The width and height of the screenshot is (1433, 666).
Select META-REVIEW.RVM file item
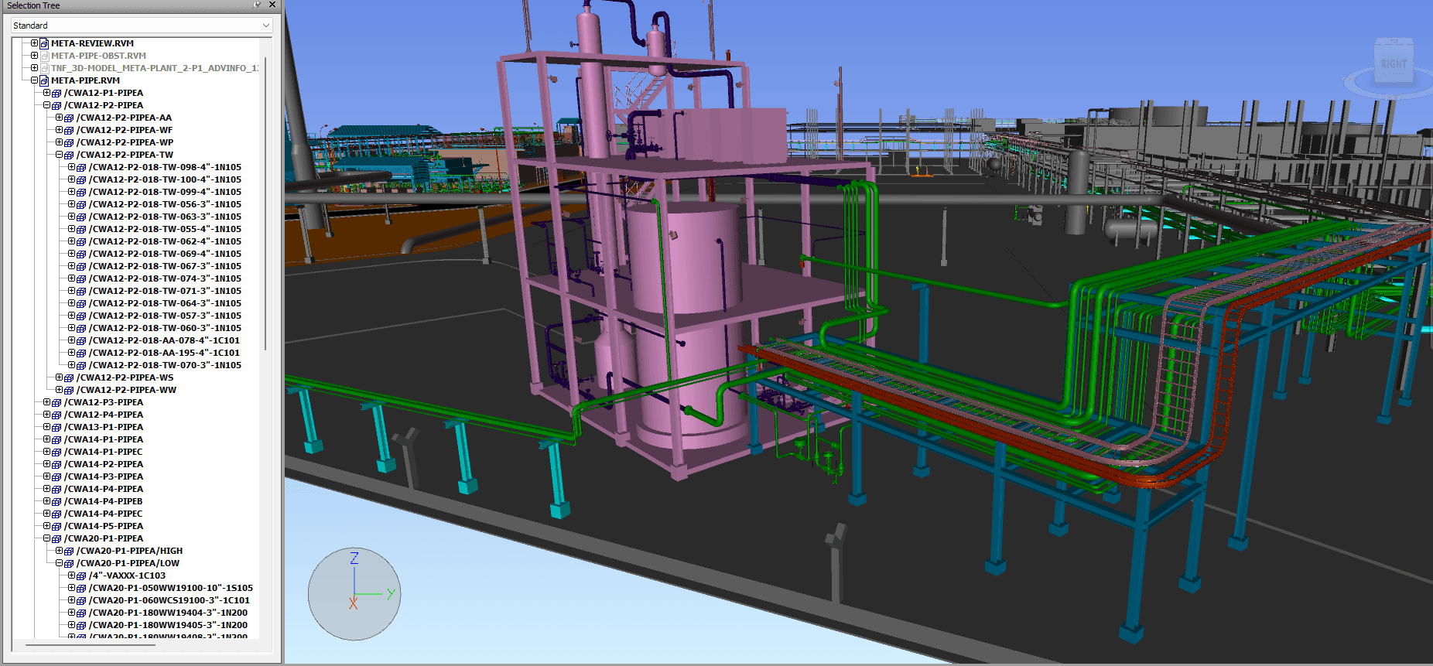92,43
